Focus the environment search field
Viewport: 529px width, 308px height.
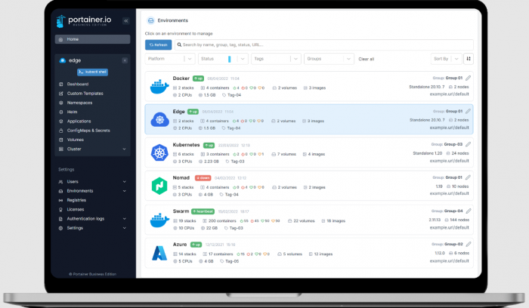coord(324,45)
